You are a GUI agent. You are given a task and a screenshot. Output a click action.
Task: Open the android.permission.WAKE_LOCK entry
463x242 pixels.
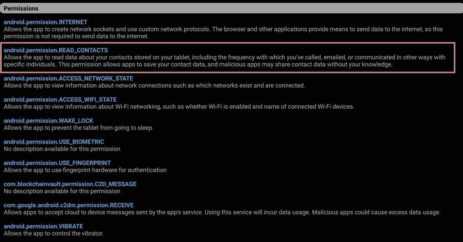(48, 121)
